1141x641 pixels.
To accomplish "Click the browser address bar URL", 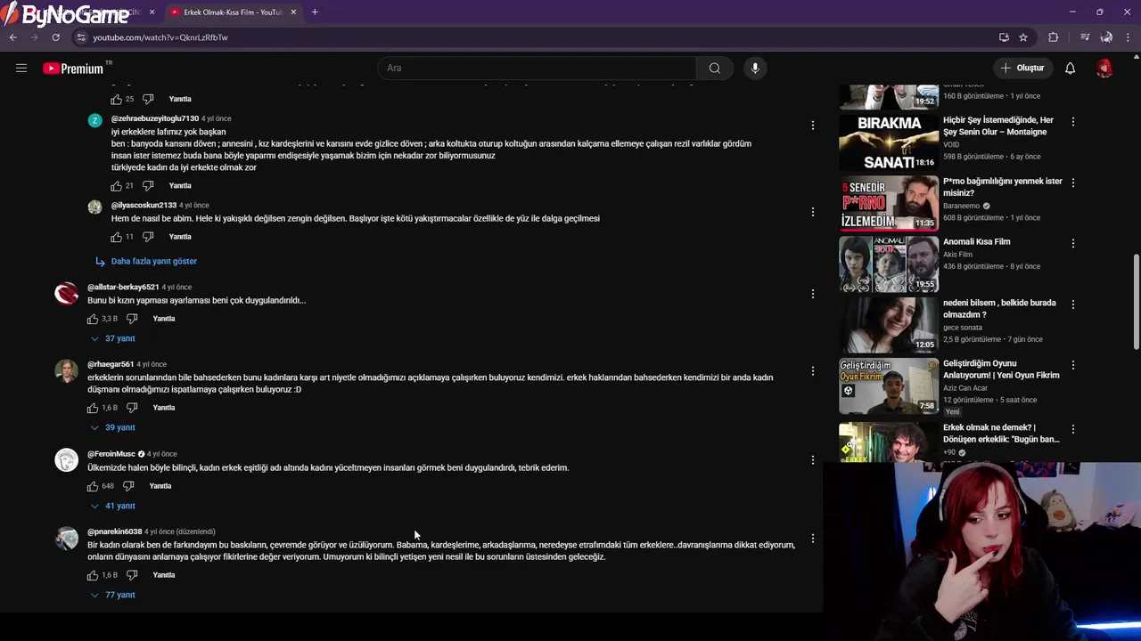I will [160, 37].
